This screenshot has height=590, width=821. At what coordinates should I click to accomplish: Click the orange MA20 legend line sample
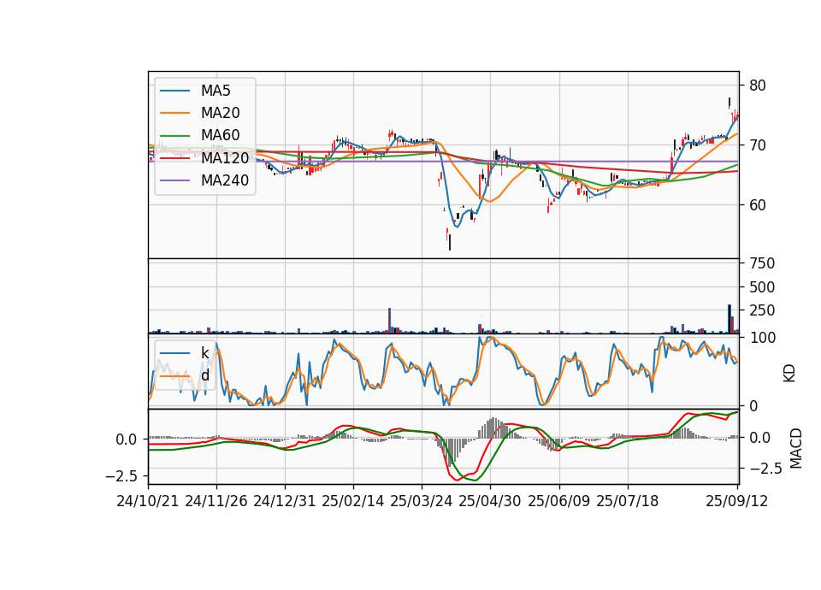click(174, 113)
